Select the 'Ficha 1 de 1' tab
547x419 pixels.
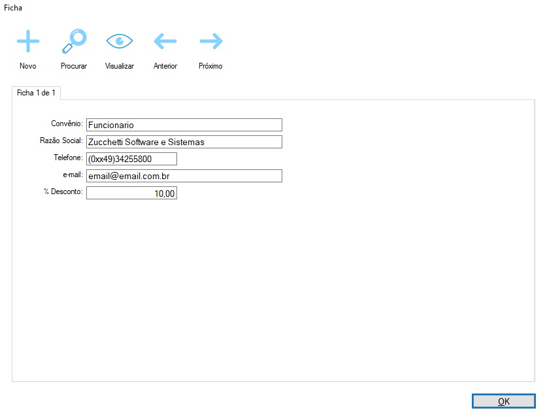coord(36,93)
